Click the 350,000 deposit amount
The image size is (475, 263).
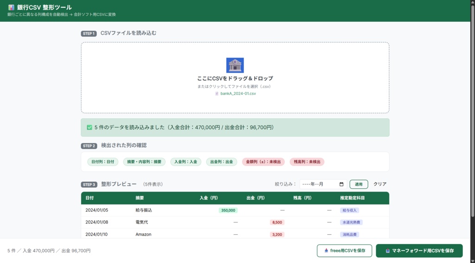point(228,210)
